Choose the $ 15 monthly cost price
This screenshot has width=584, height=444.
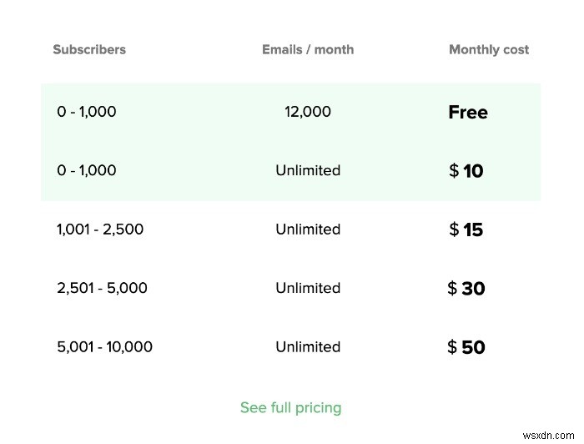[x=466, y=230]
